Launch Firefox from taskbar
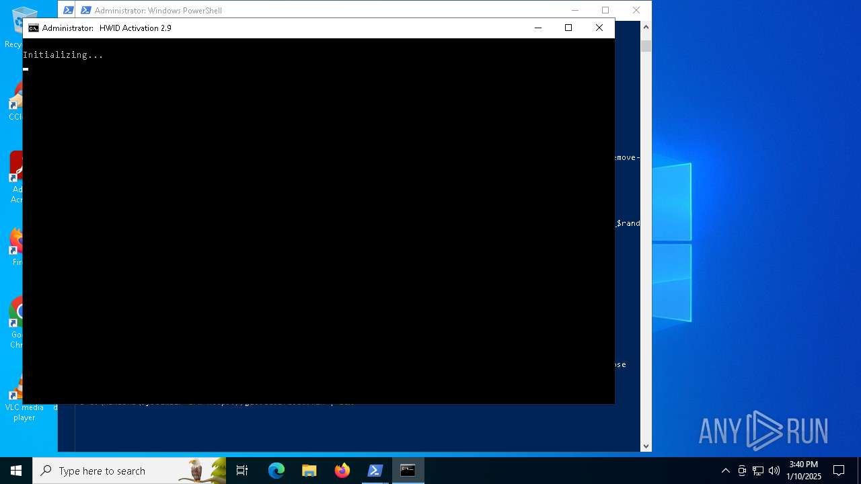The height and width of the screenshot is (484, 861). [342, 471]
